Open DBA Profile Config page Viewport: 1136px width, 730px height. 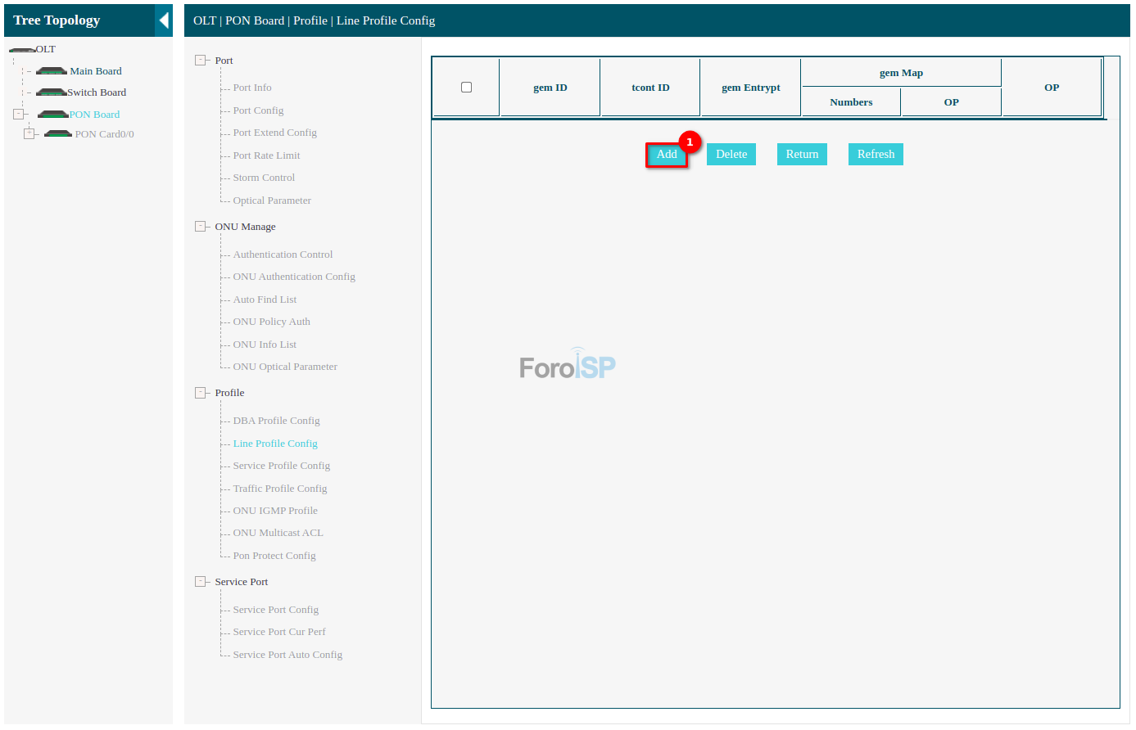(276, 421)
